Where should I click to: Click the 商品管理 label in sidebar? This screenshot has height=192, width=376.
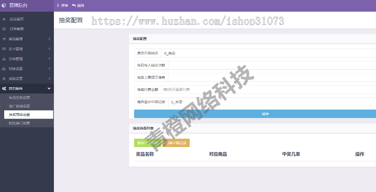click(15, 39)
